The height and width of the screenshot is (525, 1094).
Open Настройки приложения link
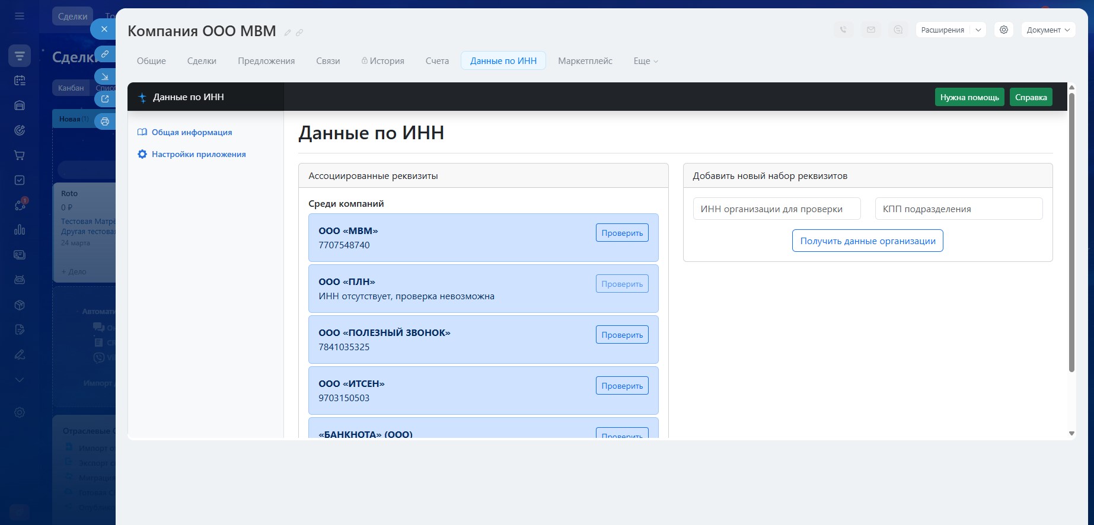coord(199,154)
